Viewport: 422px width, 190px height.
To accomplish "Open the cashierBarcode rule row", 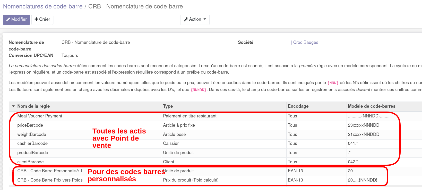I will tap(32, 143).
